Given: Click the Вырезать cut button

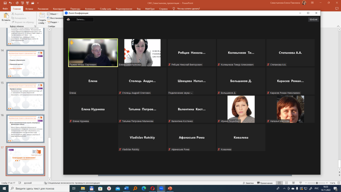Looking at the screenshot, I should (x=18, y=14).
